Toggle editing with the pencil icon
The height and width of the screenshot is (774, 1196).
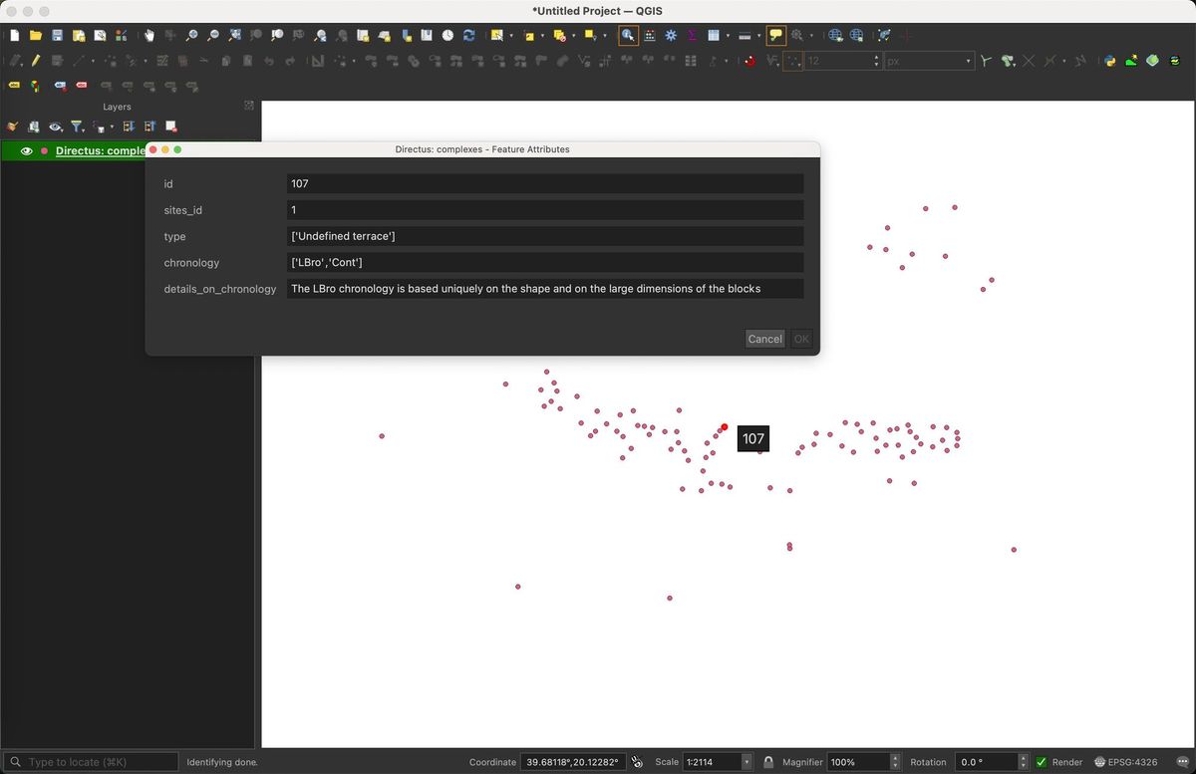click(36, 61)
